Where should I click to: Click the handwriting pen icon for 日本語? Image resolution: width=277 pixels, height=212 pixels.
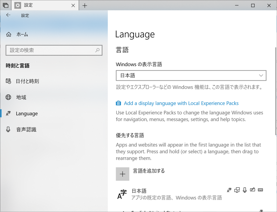point(252,190)
